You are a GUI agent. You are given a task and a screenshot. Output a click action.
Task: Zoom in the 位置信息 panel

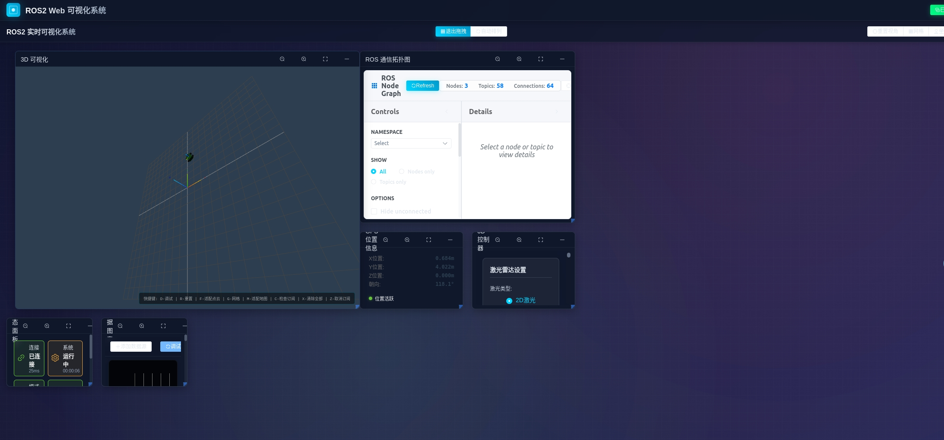coord(407,240)
